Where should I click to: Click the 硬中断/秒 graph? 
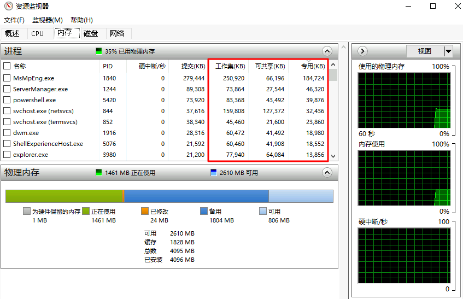click(x=405, y=256)
